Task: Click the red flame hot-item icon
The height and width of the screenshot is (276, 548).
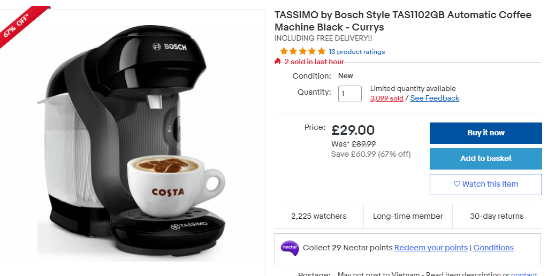Action: click(x=277, y=62)
